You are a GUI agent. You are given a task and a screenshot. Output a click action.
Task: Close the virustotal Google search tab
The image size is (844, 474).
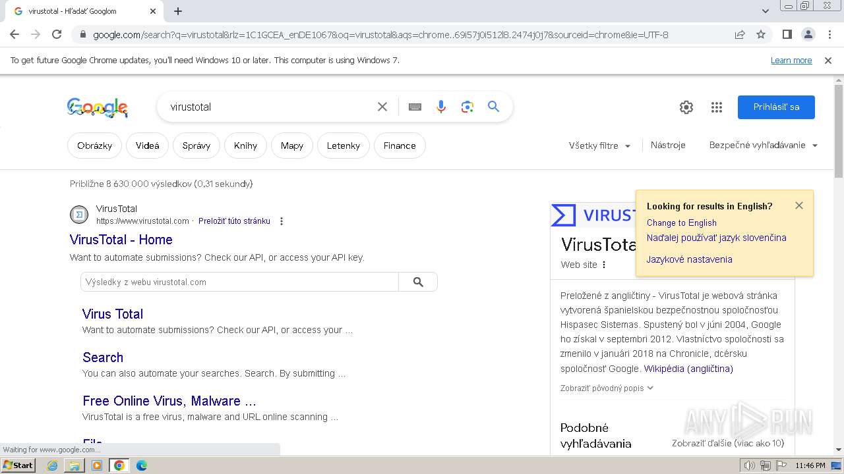[153, 11]
